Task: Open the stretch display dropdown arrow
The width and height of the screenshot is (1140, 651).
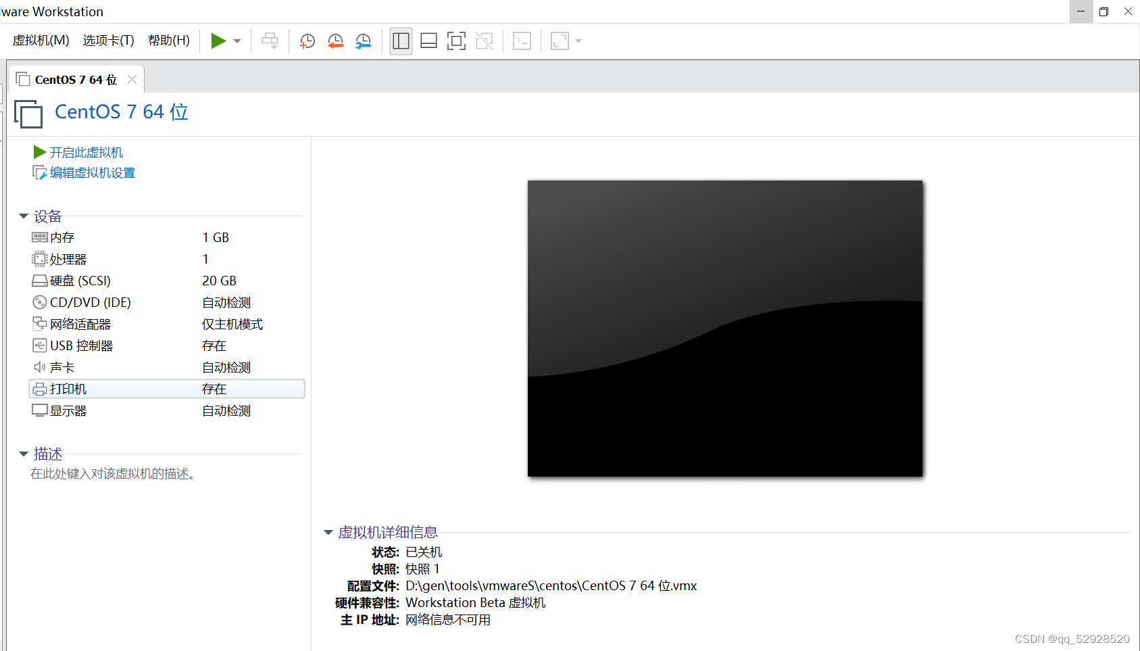Action: (x=578, y=41)
